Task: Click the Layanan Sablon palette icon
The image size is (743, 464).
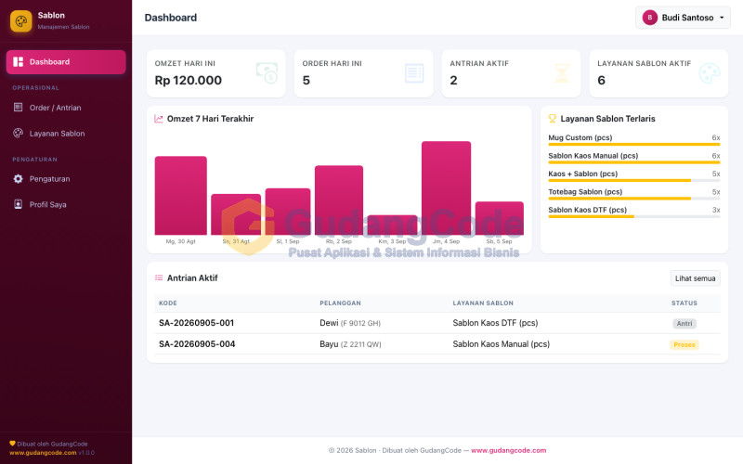Action: pos(18,133)
